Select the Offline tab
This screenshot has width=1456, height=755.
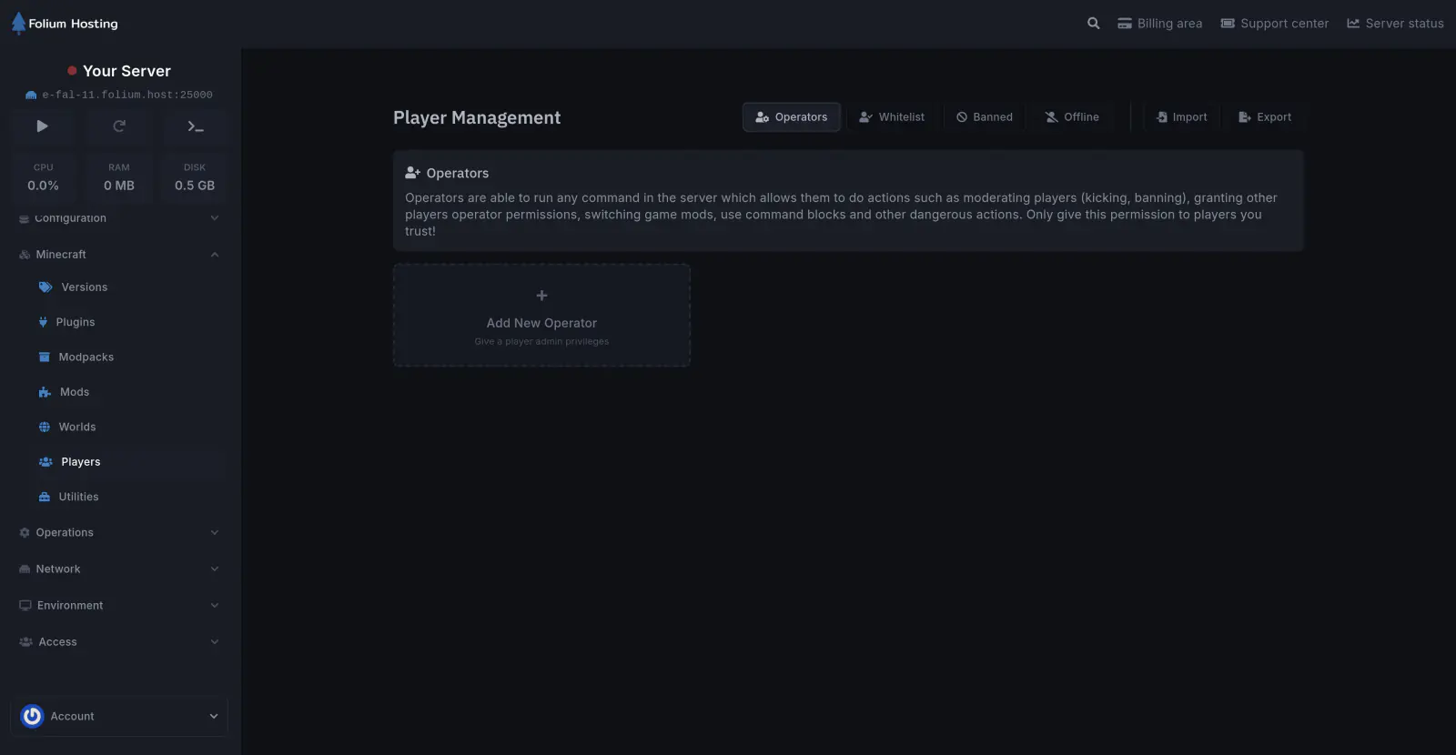pyautogui.click(x=1072, y=117)
